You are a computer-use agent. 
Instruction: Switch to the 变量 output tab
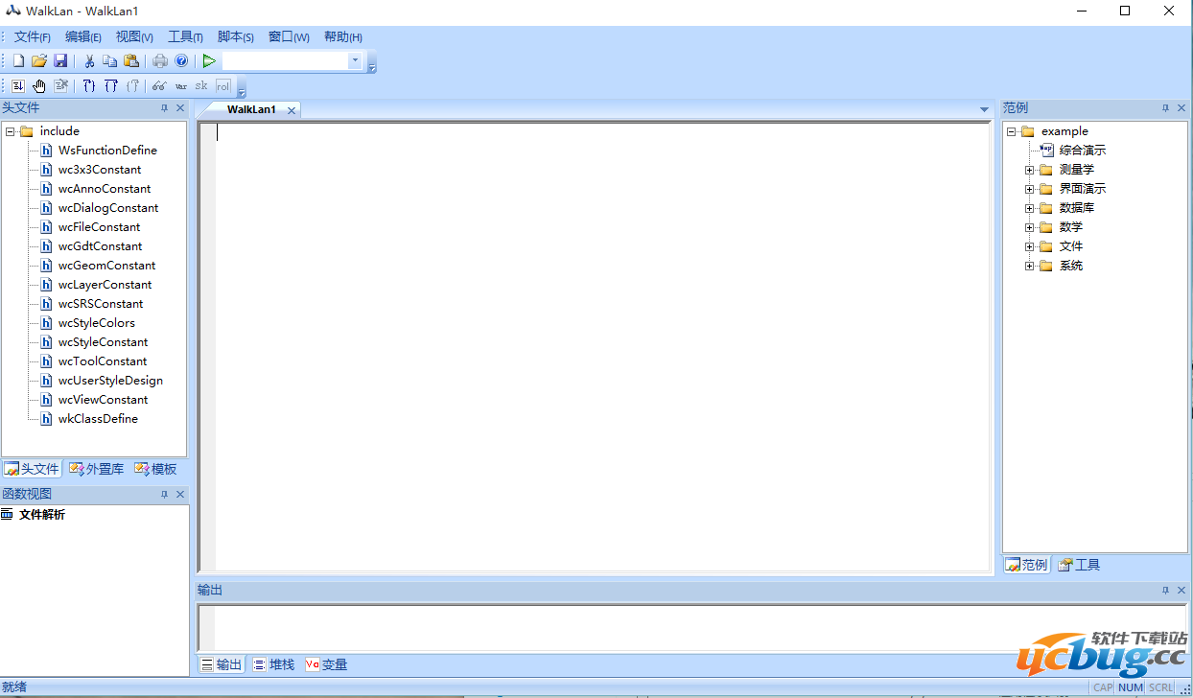pos(326,664)
